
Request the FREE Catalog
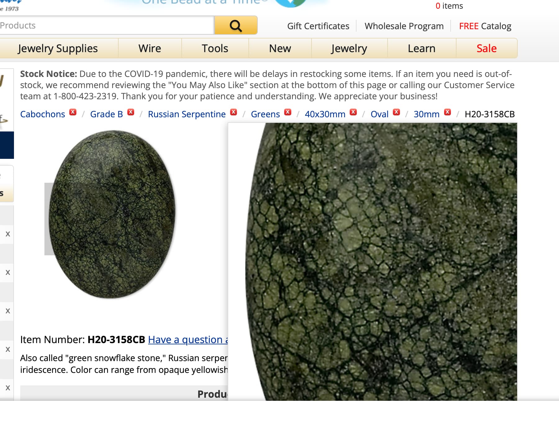coord(485,26)
